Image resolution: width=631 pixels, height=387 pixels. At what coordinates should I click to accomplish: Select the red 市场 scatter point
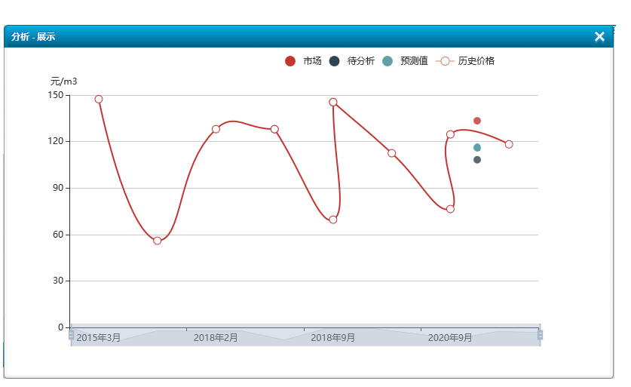tap(477, 121)
